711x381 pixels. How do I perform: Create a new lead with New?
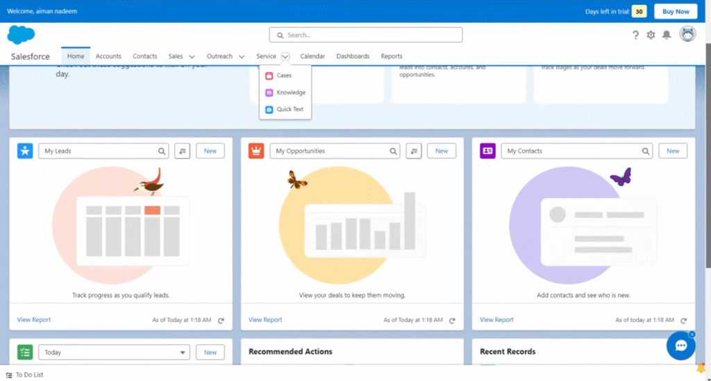point(210,151)
